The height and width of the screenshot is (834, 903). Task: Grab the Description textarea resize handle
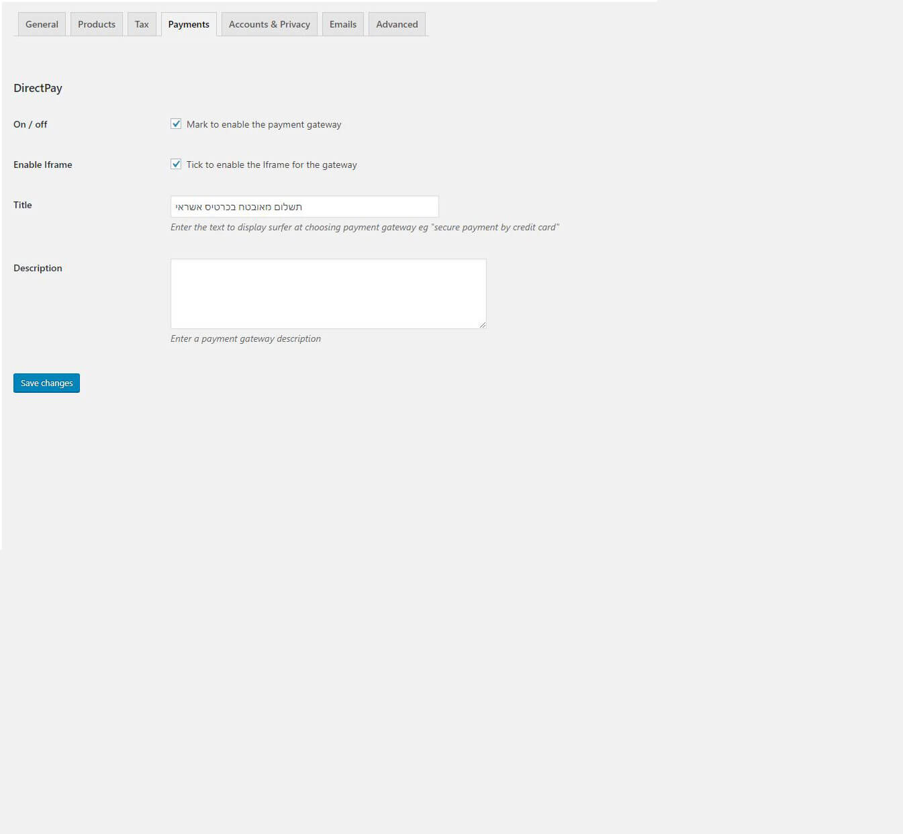pyautogui.click(x=482, y=324)
